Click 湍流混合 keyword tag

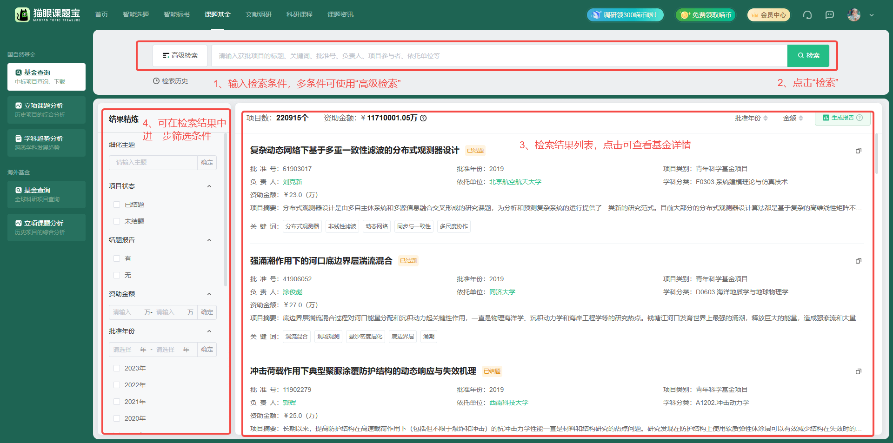297,337
